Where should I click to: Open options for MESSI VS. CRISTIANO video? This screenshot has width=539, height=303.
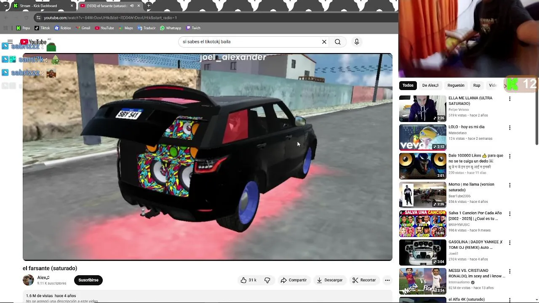coord(510,271)
